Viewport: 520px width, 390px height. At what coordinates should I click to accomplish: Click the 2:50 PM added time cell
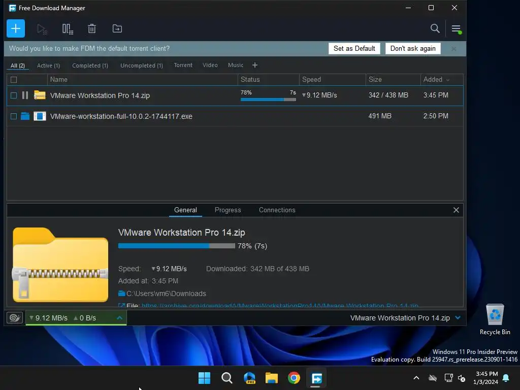pyautogui.click(x=435, y=116)
